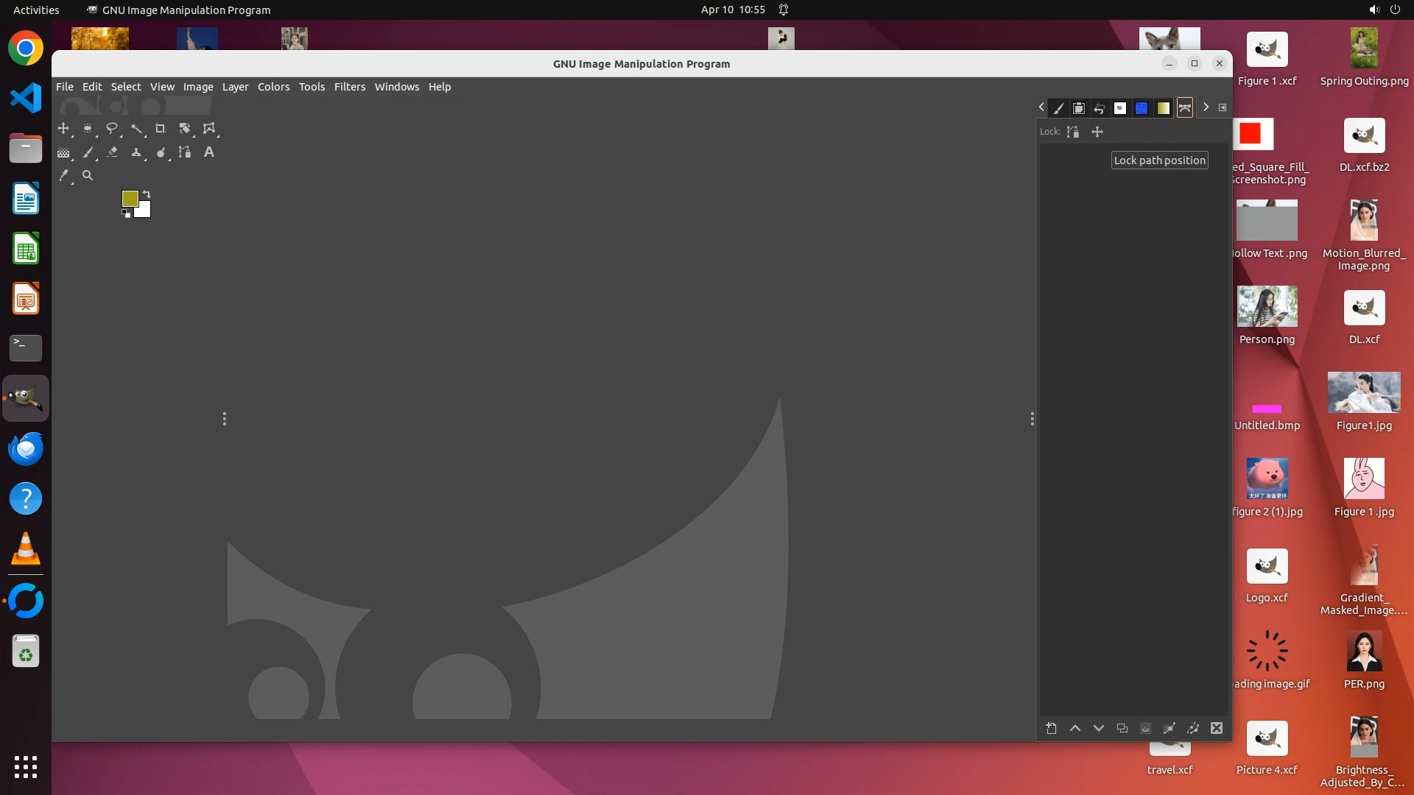Image resolution: width=1414 pixels, height=795 pixels.
Task: Select the Free Select lasso tool
Action: click(x=112, y=129)
